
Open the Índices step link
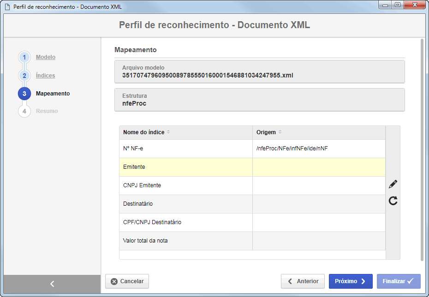point(45,76)
